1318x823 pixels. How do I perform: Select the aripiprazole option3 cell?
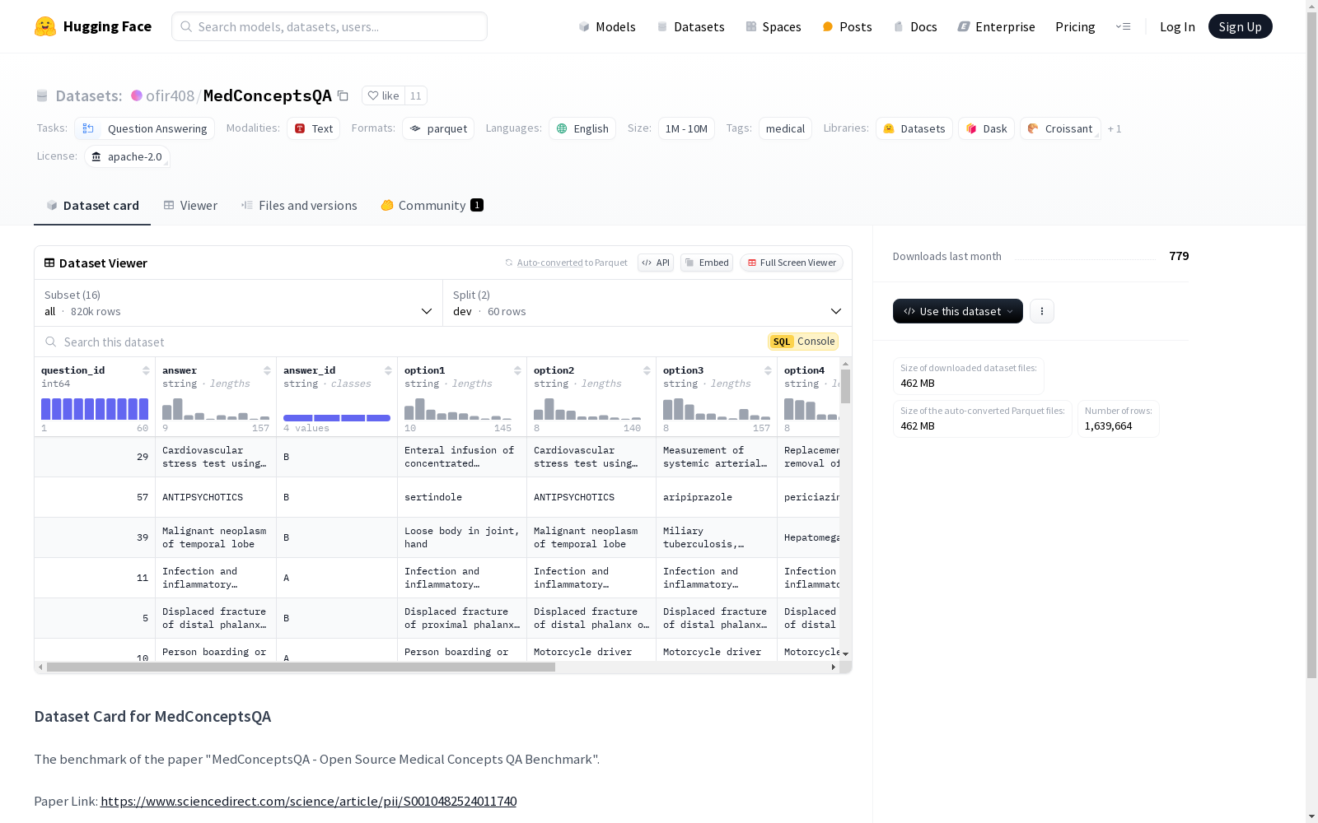point(717,497)
